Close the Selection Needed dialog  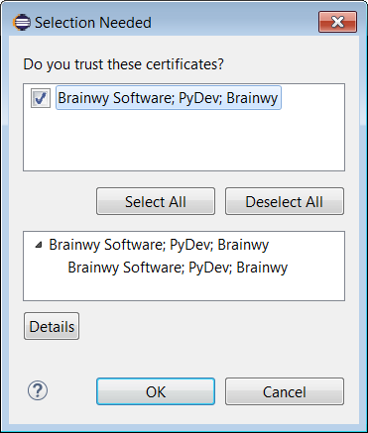[x=337, y=22]
